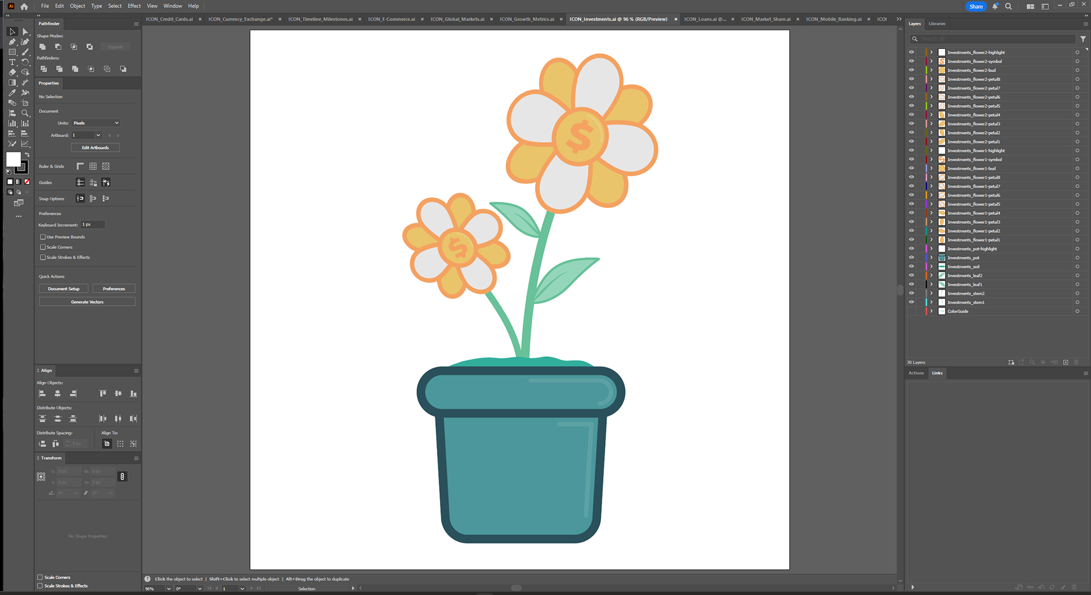Click the Intersect shape mode icon
Viewport: 1091px width, 595px height.
point(74,47)
